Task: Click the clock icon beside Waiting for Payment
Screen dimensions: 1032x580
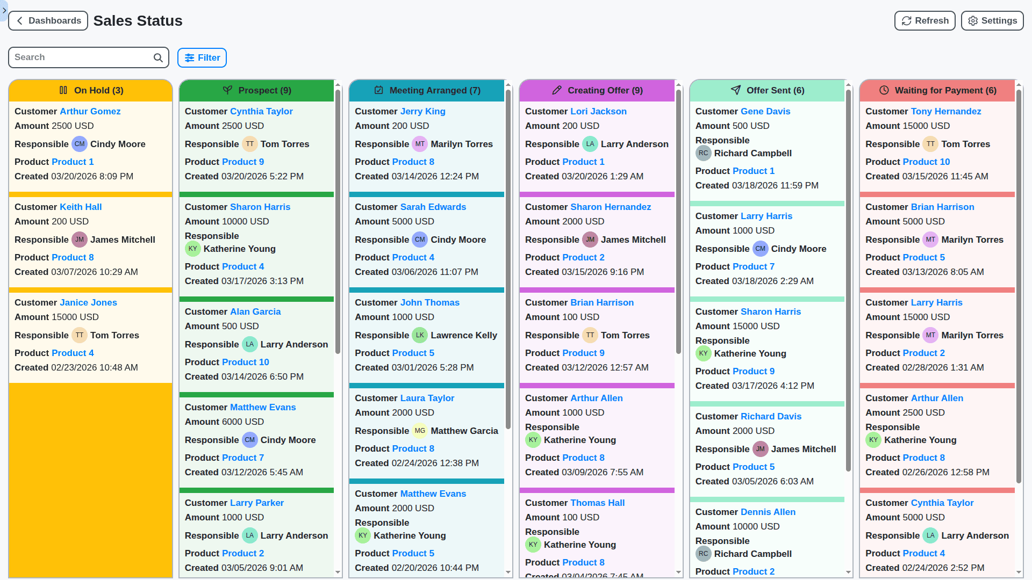Action: [885, 90]
